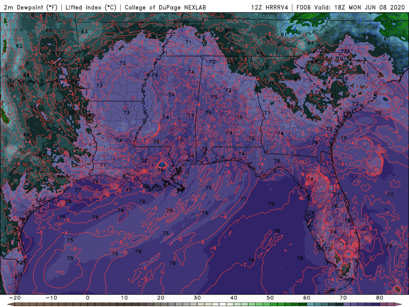Click the "61" dewpoint value on the map
409x307 pixels.
tap(284, 34)
